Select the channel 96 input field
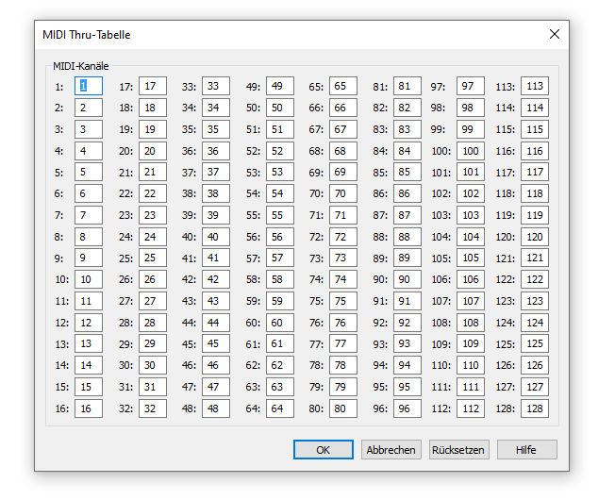This screenshot has width=615, height=500. tap(407, 408)
